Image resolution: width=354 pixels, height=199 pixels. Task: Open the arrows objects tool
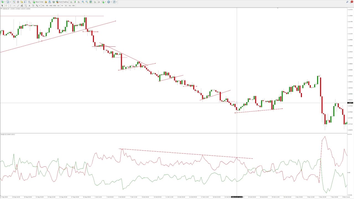37,6
